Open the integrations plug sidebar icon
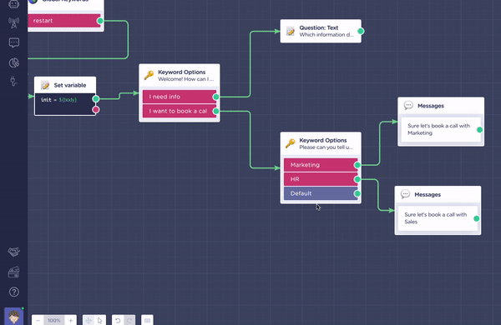This screenshot has width=501, height=325. point(13,81)
